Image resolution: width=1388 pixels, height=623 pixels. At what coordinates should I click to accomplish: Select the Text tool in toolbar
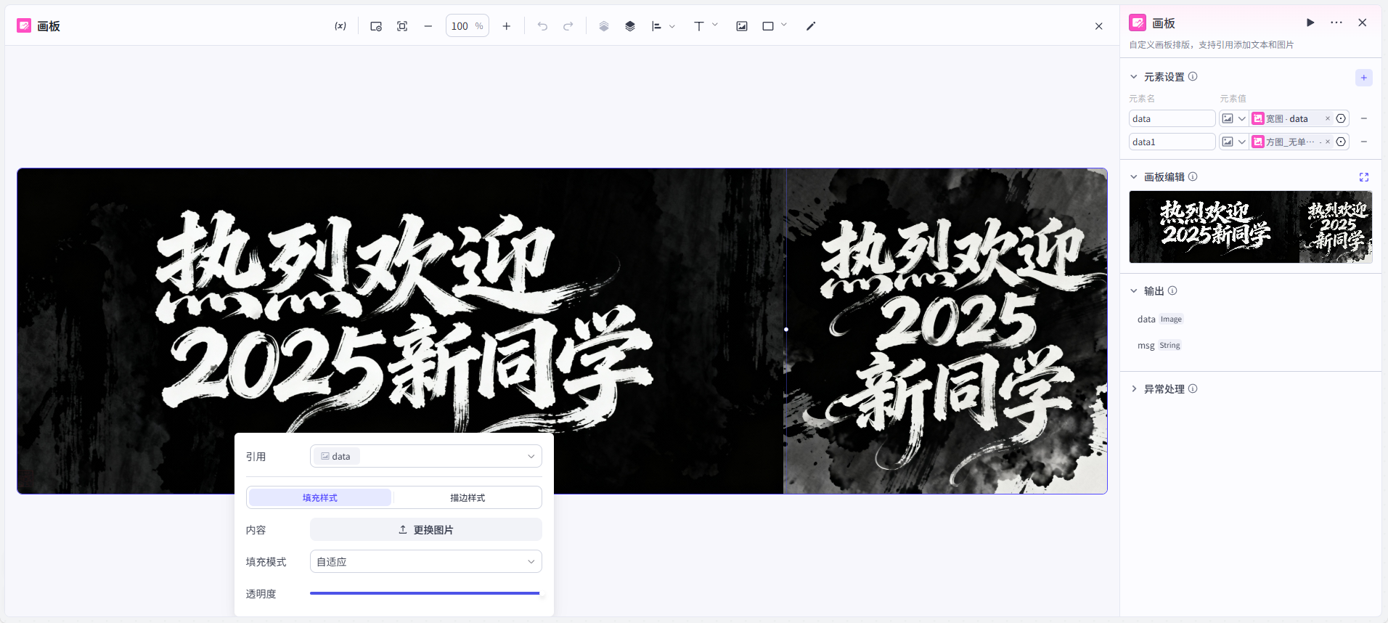pos(698,26)
